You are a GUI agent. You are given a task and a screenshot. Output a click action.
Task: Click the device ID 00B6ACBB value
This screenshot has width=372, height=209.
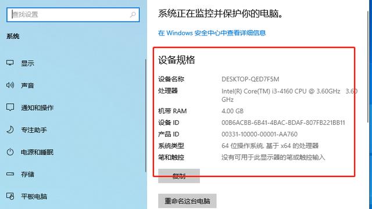(283, 122)
